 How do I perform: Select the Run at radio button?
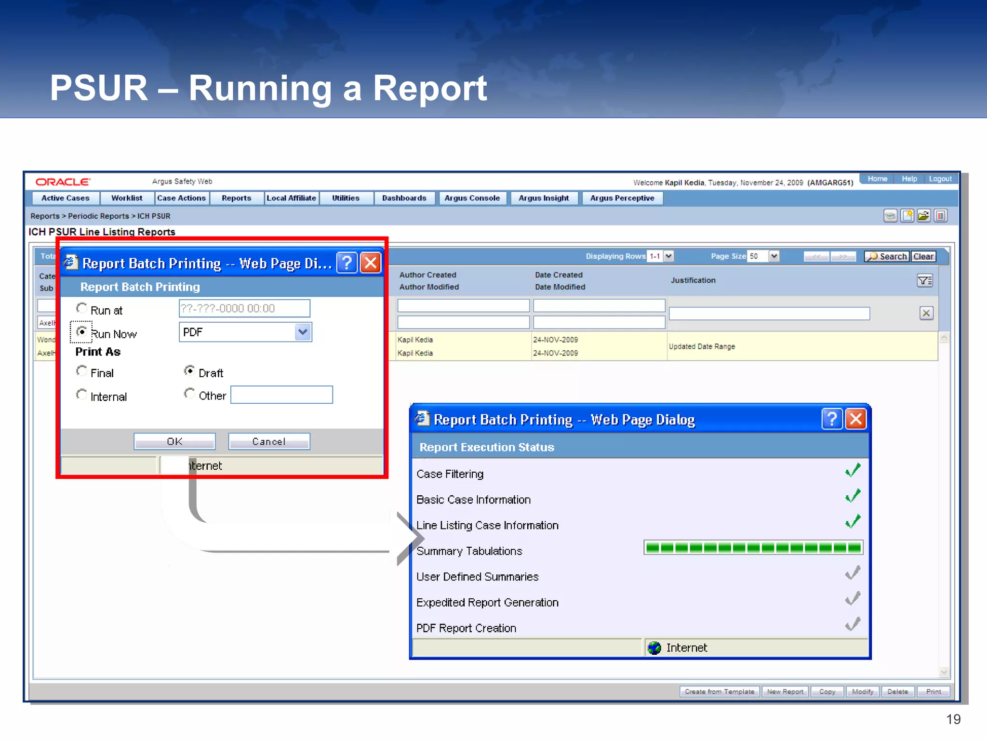coord(82,308)
